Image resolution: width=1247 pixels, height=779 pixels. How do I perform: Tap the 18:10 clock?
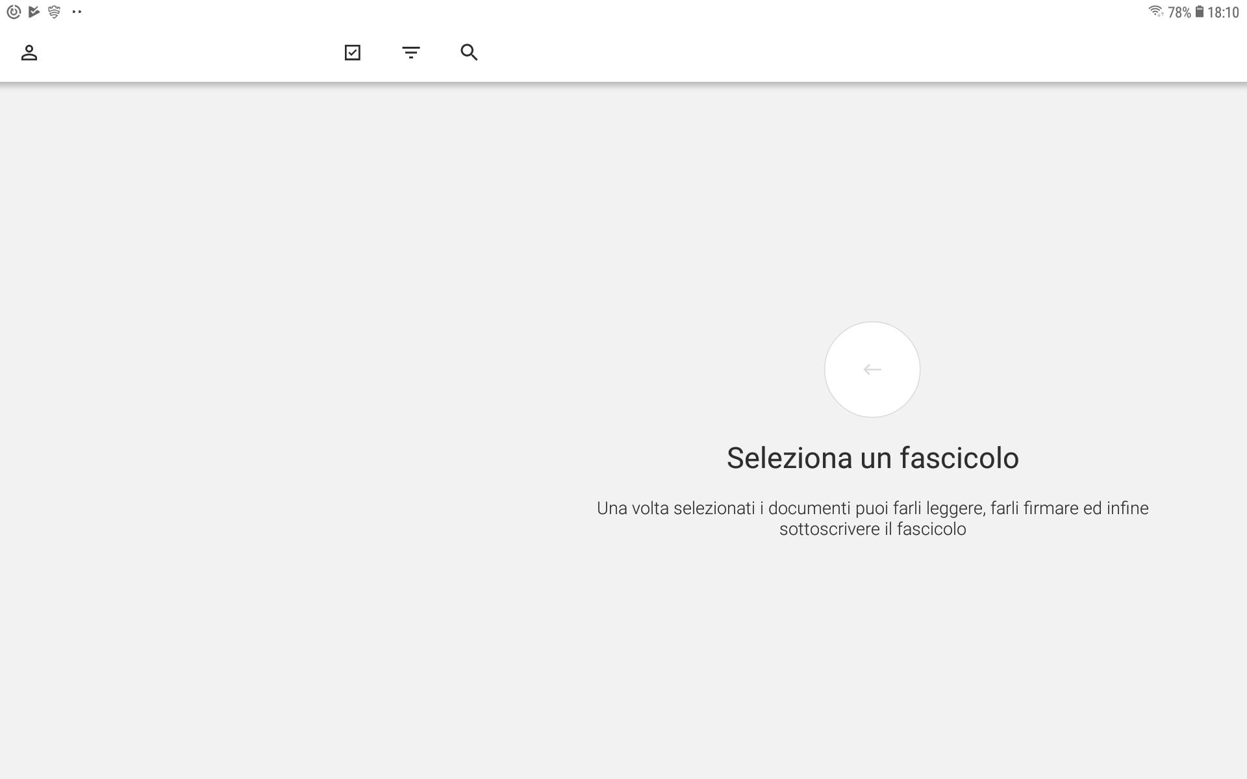coord(1223,12)
